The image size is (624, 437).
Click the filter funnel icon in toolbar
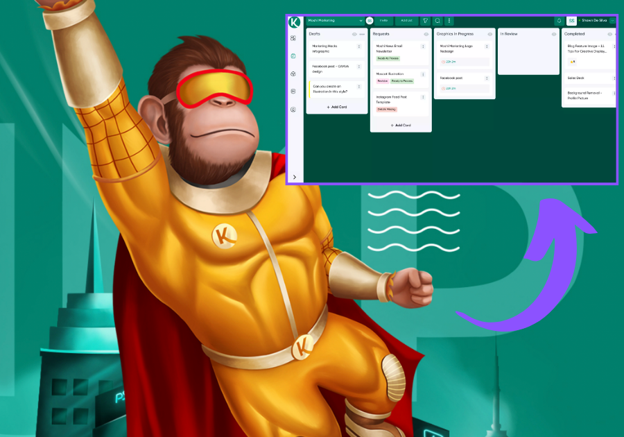[x=425, y=21]
